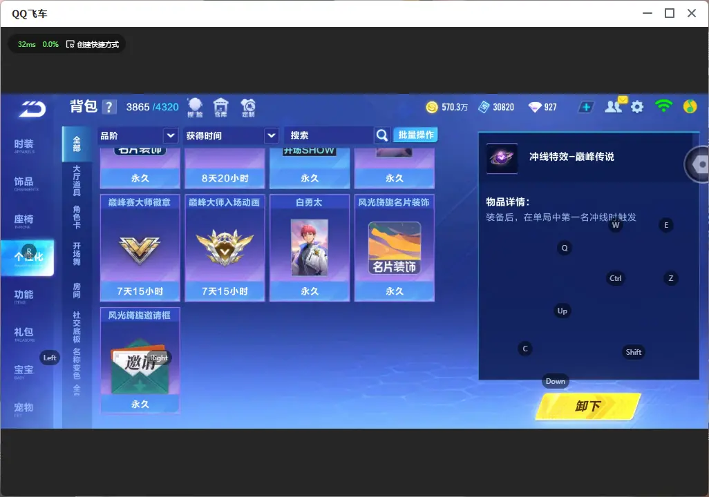Click the yellow music note icon
The image size is (709, 497).
coord(690,106)
